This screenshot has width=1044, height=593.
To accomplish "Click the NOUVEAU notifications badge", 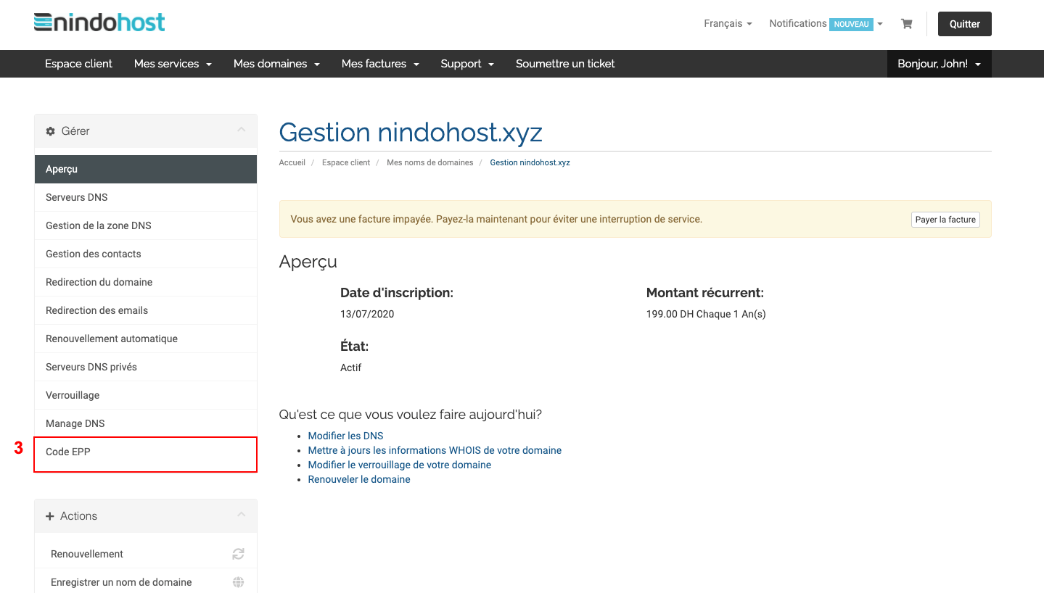I will (x=852, y=24).
